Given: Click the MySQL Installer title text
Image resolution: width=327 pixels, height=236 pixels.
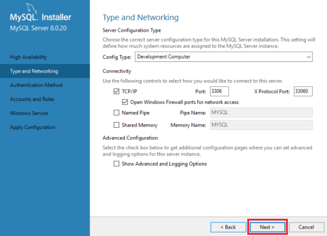Looking at the screenshot, I should [40, 17].
